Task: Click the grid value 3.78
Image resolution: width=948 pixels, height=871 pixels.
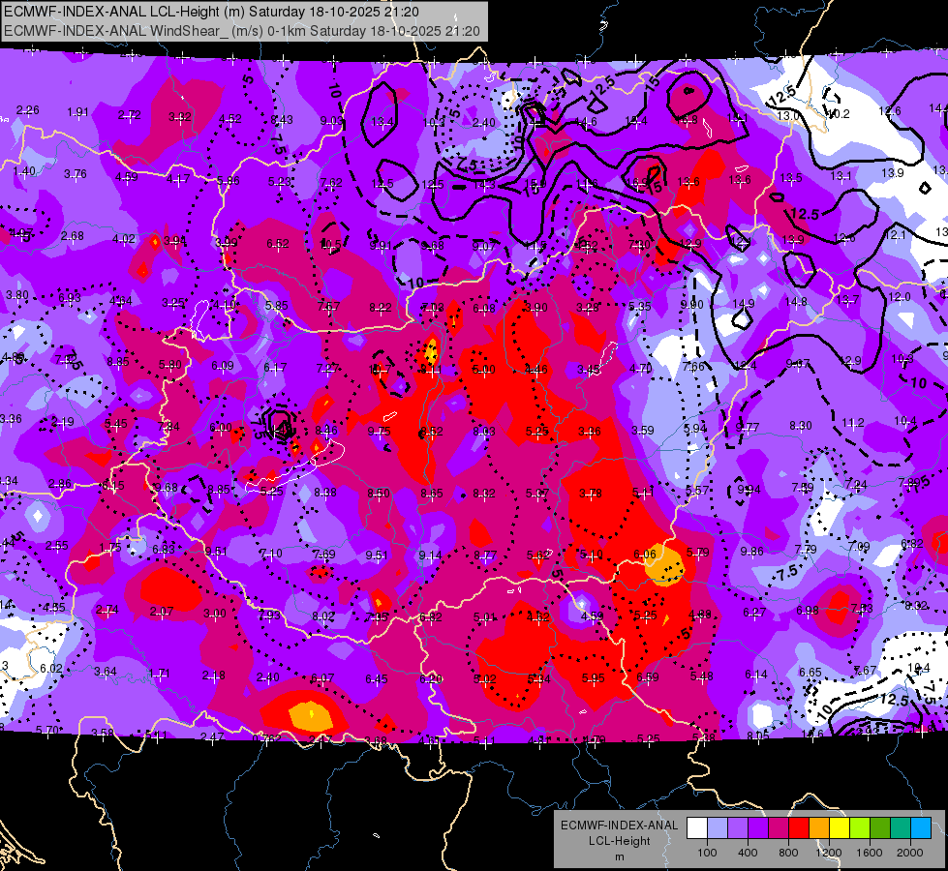Action: coord(590,494)
